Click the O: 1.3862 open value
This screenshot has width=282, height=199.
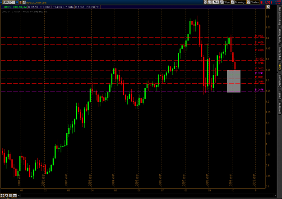point(45,7)
